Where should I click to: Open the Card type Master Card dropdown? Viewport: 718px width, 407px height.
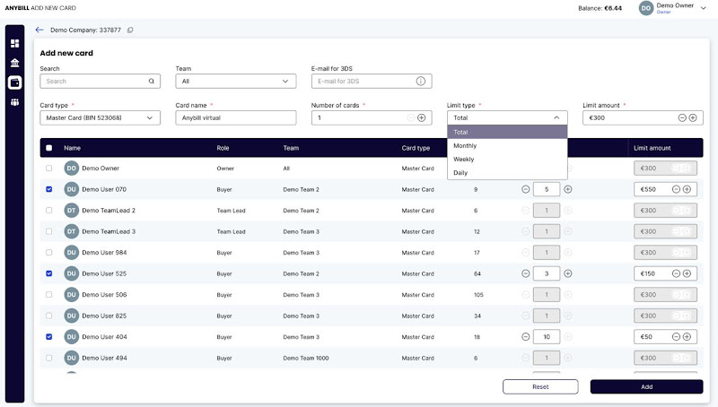[x=101, y=117]
